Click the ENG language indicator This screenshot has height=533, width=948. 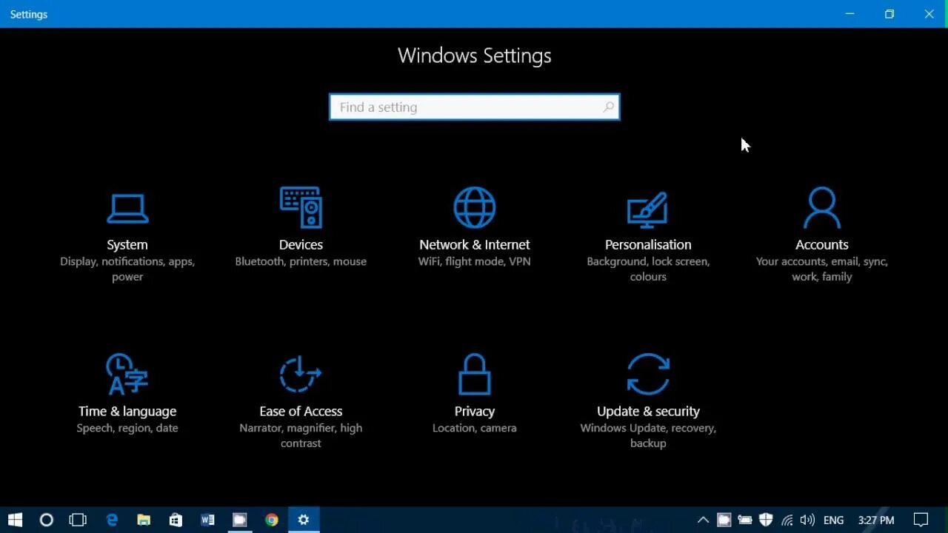coord(833,520)
